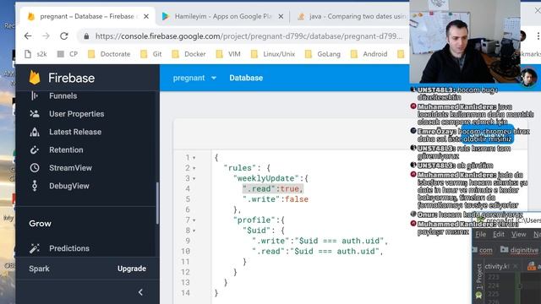Close the Hamileyim Google Play tab
This screenshot has width=541, height=304.
281,16
